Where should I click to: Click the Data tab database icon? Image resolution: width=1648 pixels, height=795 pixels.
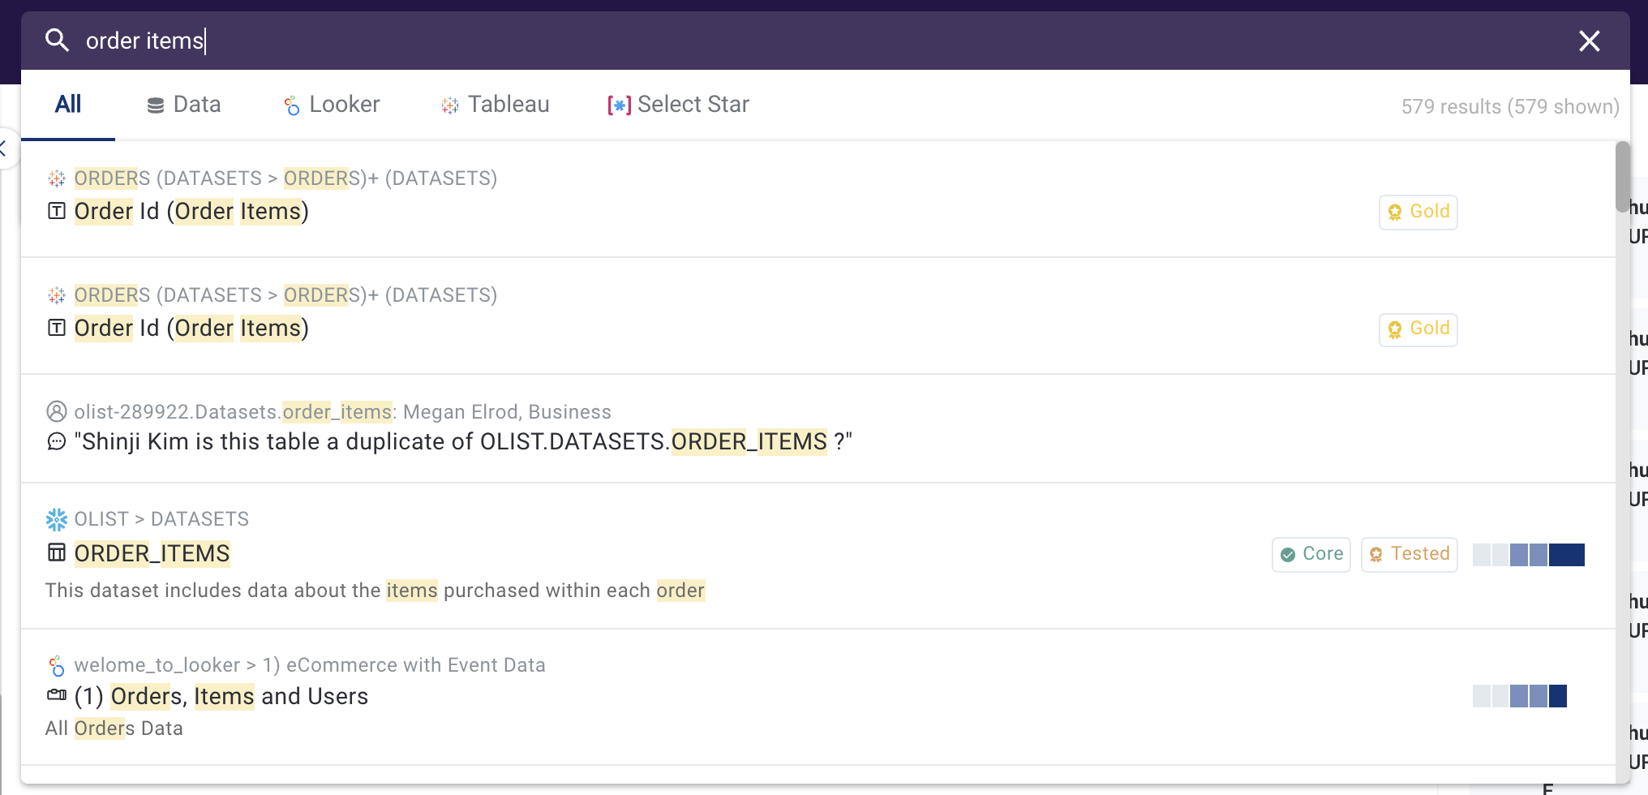pyautogui.click(x=156, y=105)
